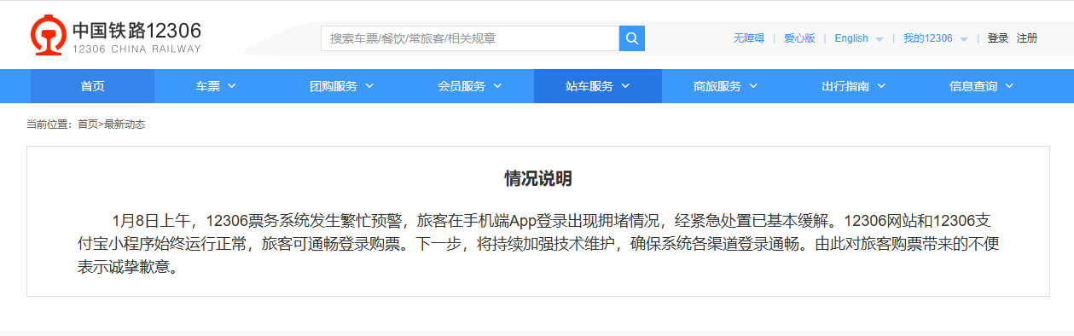Open the 团购服务 menu
1074x336 pixels.
[342, 86]
